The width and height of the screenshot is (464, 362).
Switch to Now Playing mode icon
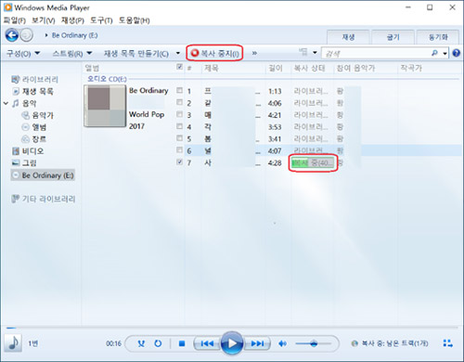447,343
